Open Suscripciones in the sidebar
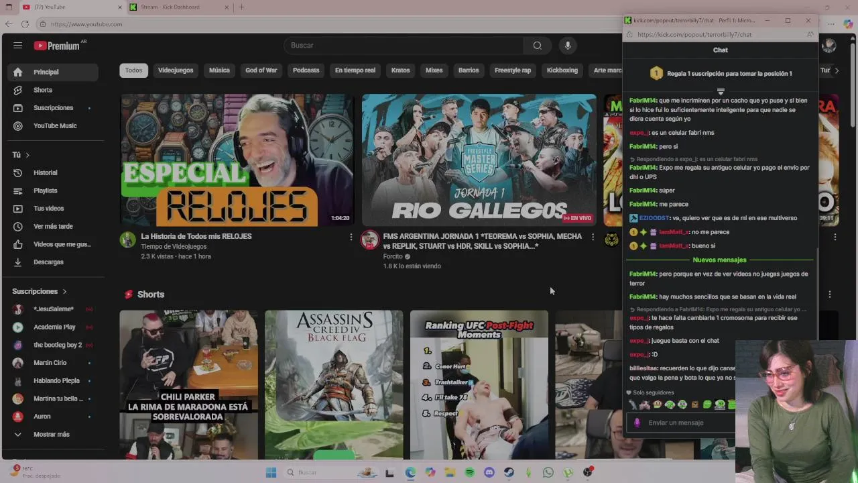Image resolution: width=858 pixels, height=483 pixels. [x=54, y=107]
